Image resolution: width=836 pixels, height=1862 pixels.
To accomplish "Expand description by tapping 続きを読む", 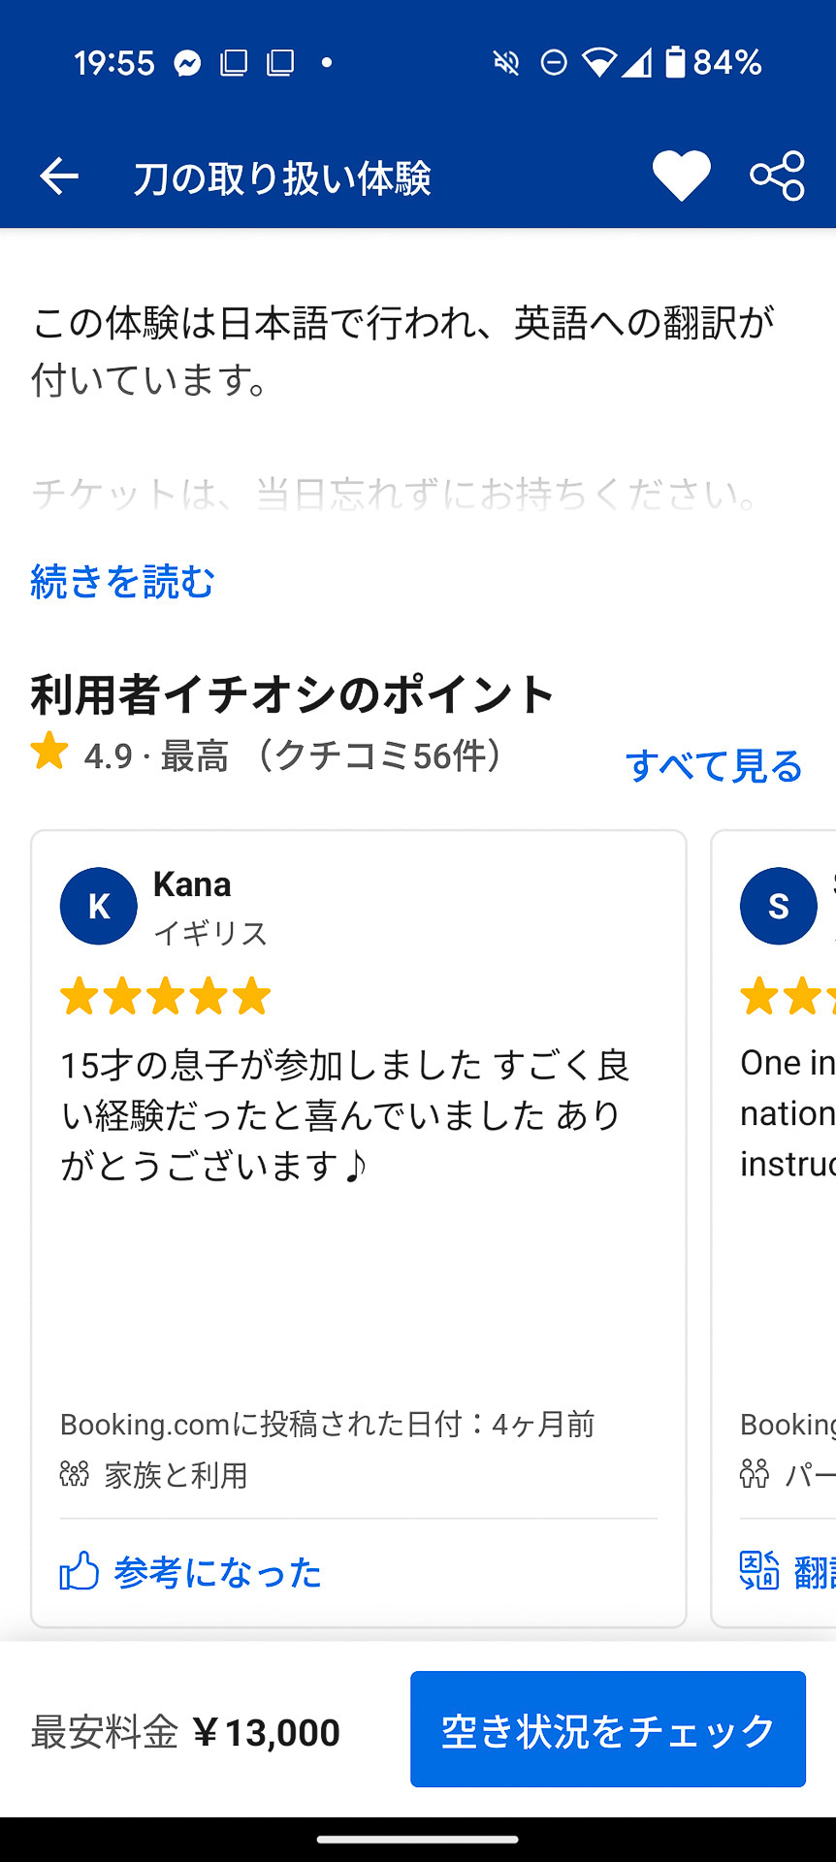I will [122, 582].
